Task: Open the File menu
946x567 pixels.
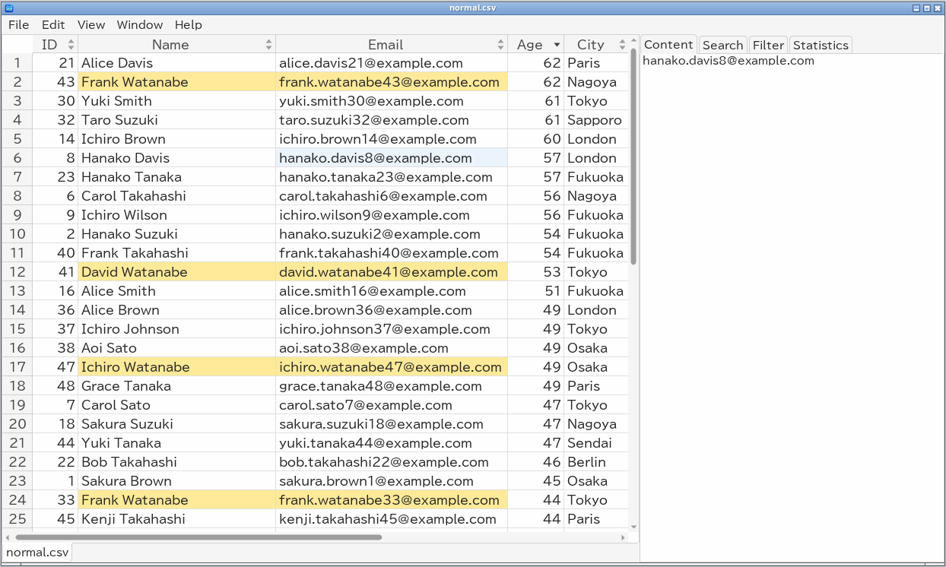Action: point(18,24)
